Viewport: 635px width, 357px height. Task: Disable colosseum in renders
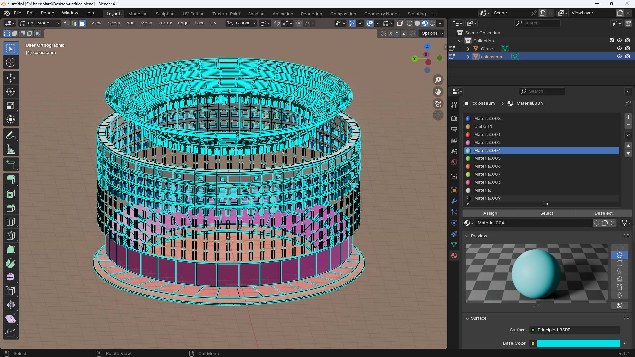(628, 56)
